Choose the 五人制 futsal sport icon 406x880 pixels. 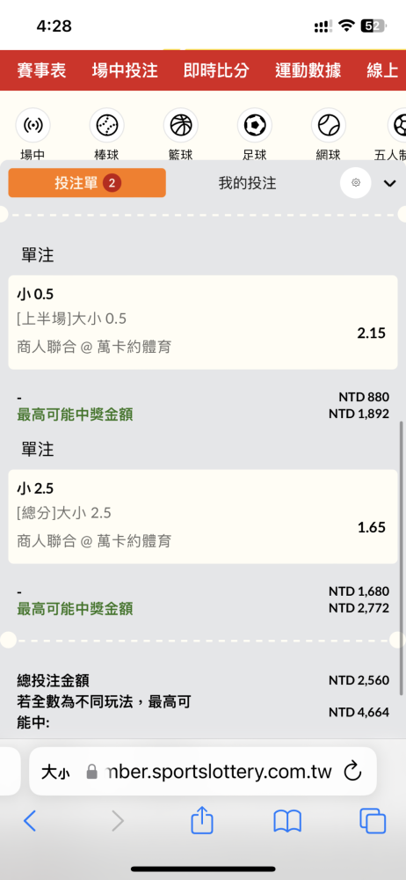pos(397,125)
